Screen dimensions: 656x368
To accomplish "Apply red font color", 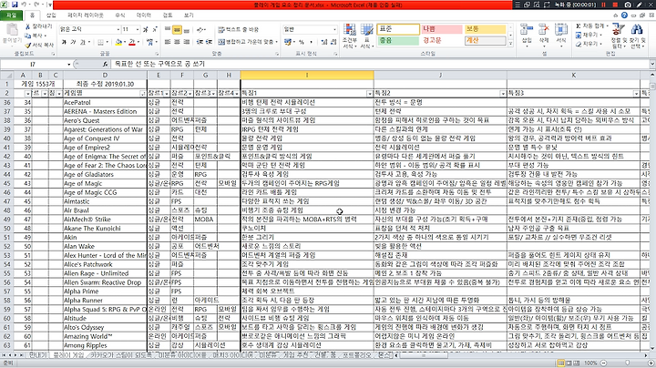I will (132, 42).
